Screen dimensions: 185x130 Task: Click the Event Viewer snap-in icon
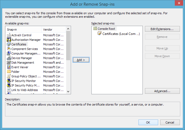click(x=9, y=67)
